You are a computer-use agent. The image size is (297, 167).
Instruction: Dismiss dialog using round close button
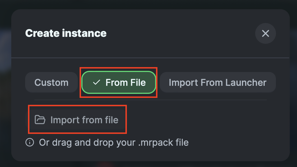(x=265, y=33)
